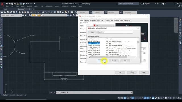The width and height of the screenshot is (182, 102).
Task: Click OK in New Dimension Style dialog
Action: click(x=120, y=73)
